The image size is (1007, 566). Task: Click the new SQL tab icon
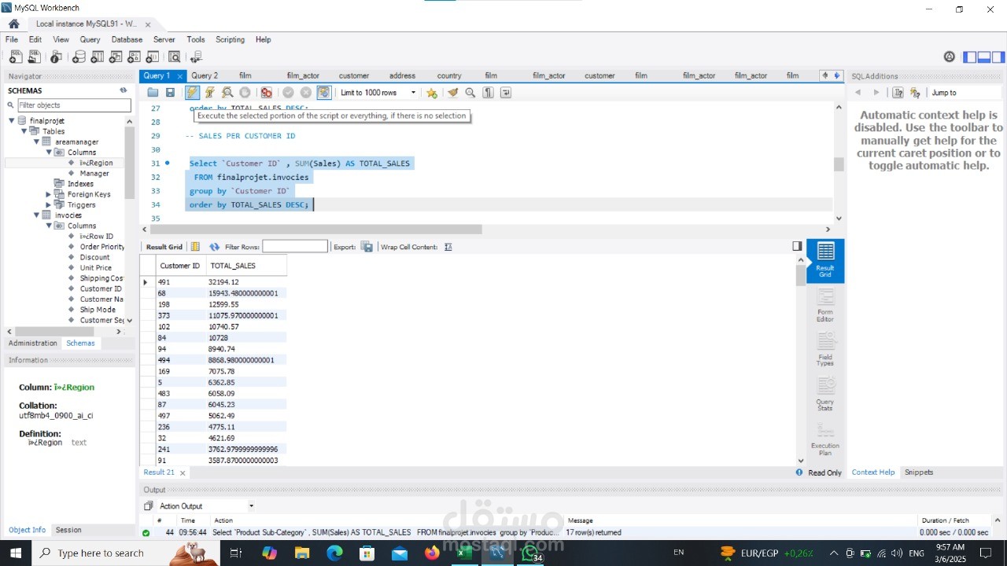coord(15,57)
